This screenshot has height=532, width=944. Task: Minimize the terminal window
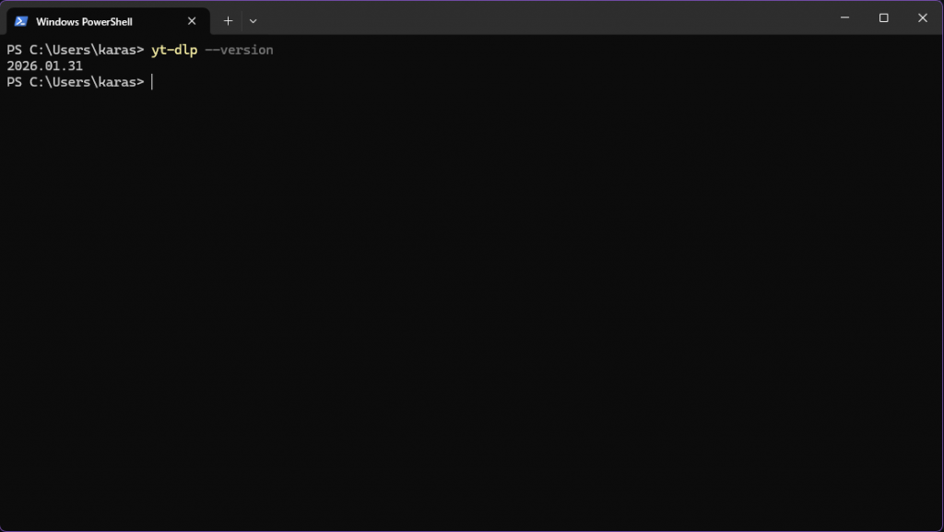(844, 18)
